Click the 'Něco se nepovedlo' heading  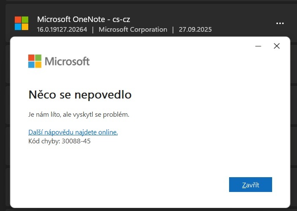(80, 95)
